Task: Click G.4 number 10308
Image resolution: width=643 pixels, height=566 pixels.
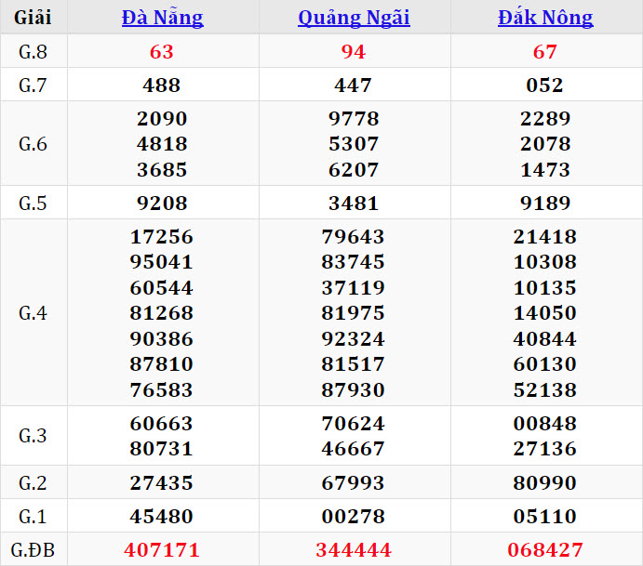Action: tap(545, 262)
